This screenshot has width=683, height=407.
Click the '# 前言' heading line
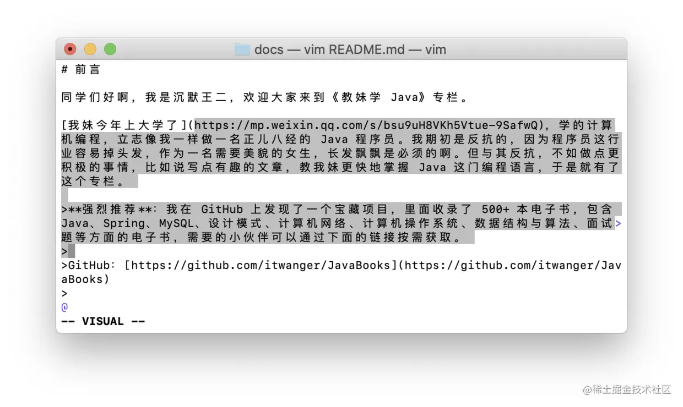(81, 69)
